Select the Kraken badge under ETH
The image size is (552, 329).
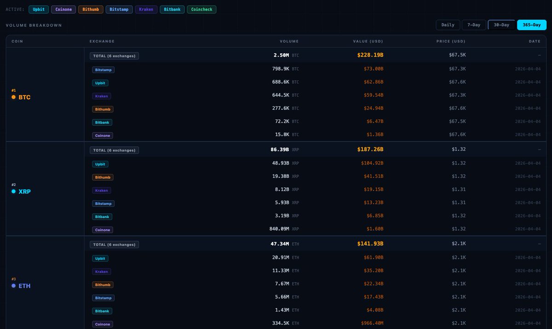coord(101,272)
